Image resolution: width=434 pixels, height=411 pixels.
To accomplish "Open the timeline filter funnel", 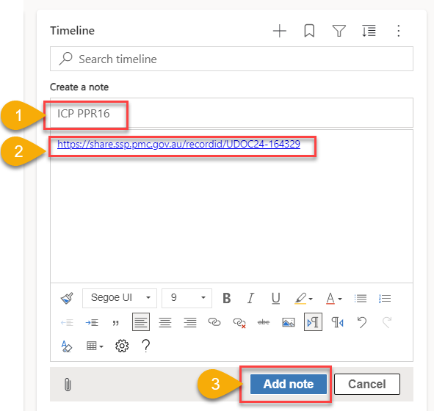I will tap(339, 31).
